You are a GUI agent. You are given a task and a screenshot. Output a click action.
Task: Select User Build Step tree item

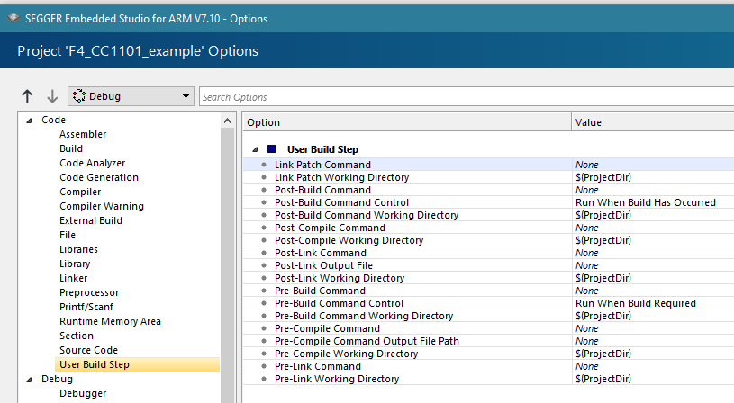[137, 364]
